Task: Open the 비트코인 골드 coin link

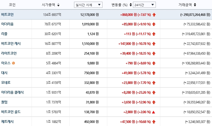Action: click(x=11, y=112)
